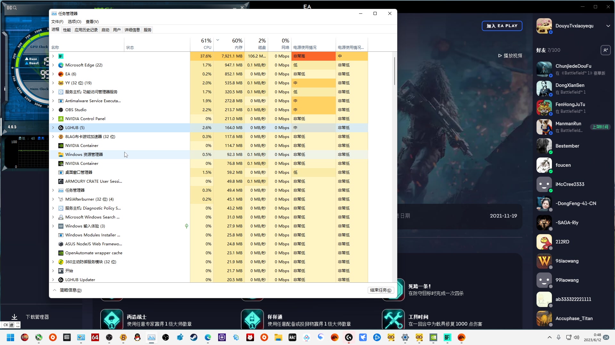Image resolution: width=615 pixels, height=345 pixels.
Task: Open the NVIDIA icon on the taskbar
Action: 433,337
